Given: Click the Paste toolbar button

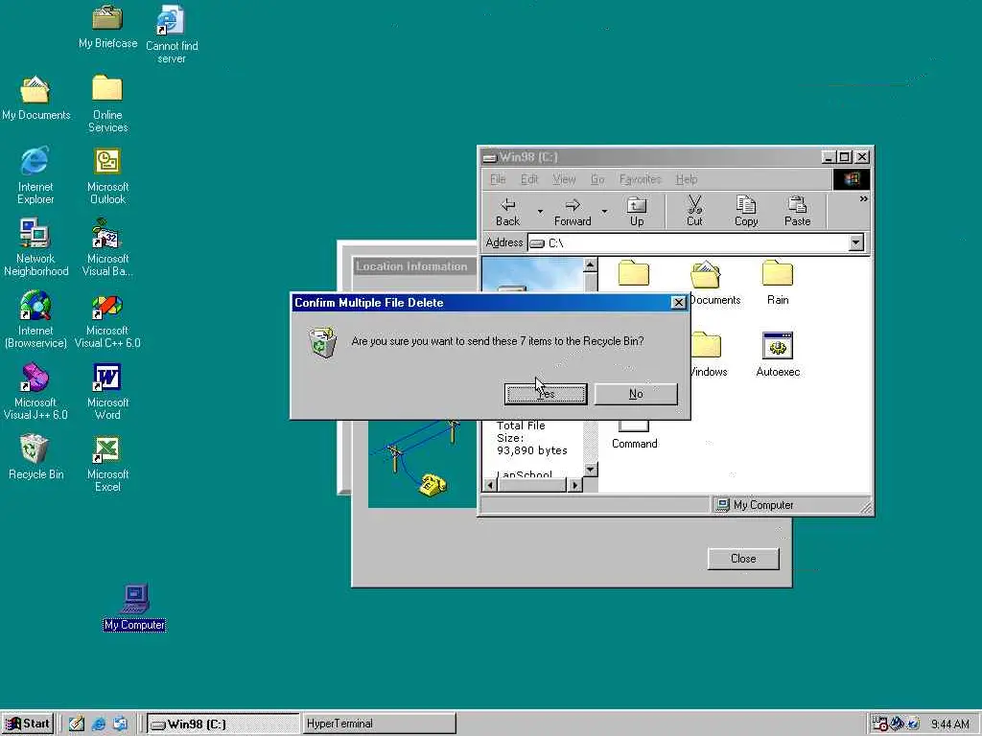Looking at the screenshot, I should [x=797, y=212].
